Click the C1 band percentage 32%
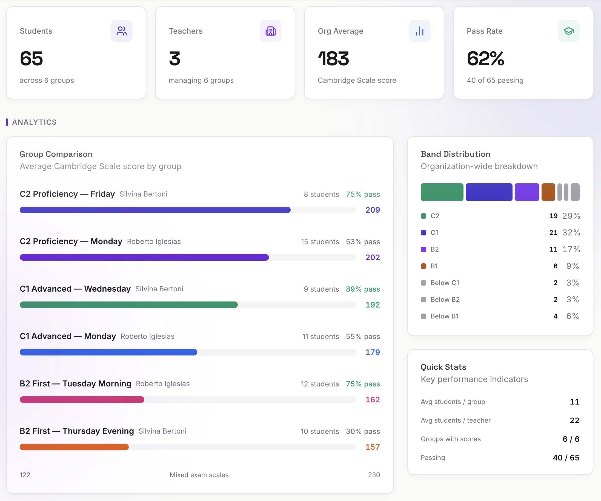Screen dimensions: 601x501 coord(571,232)
